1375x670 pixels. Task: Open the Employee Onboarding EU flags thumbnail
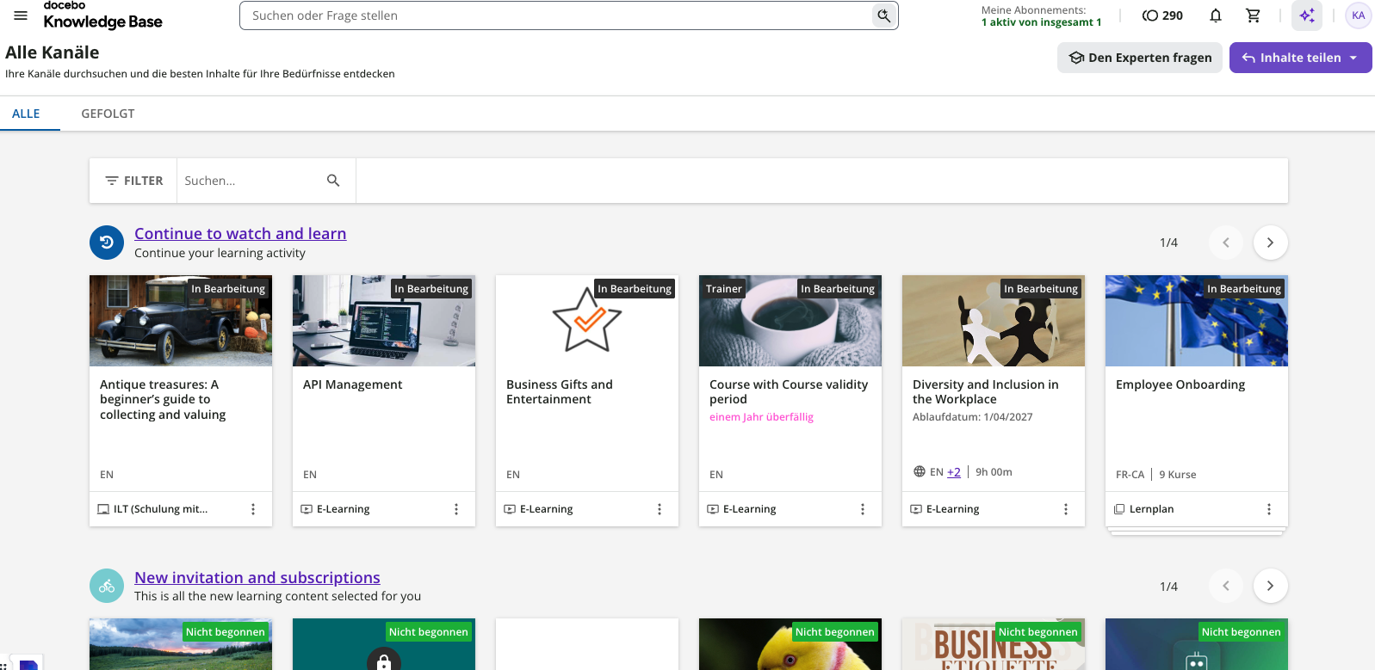pos(1197,321)
